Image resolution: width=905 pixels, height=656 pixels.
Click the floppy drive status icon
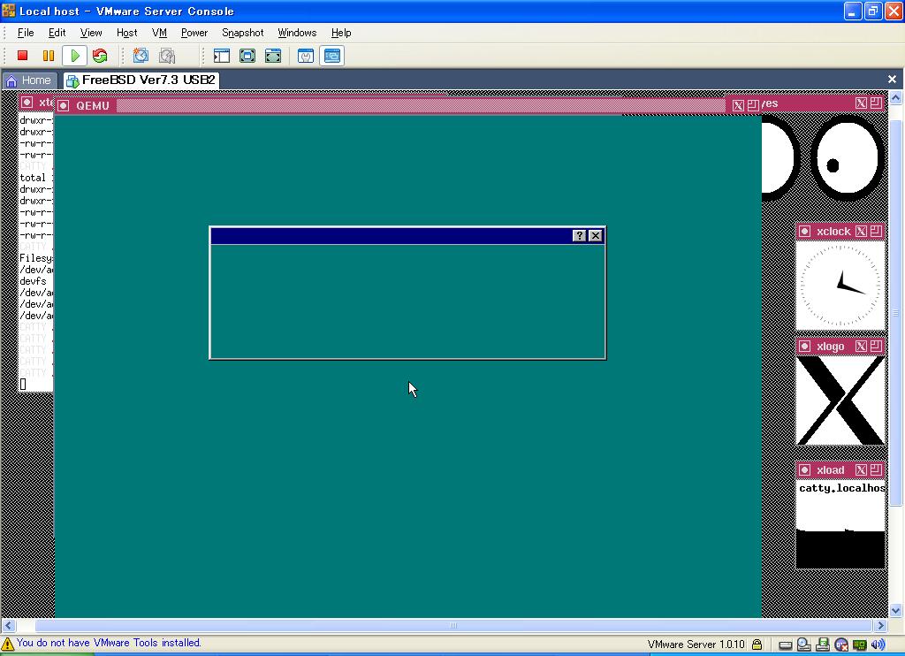pos(823,645)
